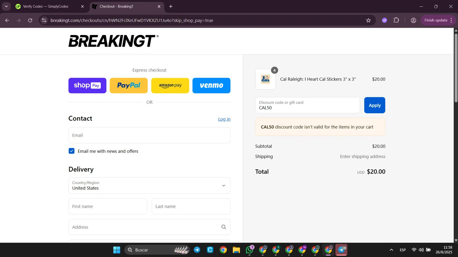Click the address bar URL

(x=132, y=20)
